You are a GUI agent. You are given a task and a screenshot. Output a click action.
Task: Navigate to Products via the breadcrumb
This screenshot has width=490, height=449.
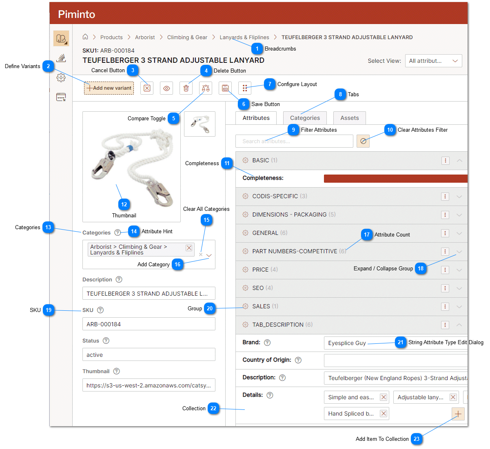[x=111, y=37]
